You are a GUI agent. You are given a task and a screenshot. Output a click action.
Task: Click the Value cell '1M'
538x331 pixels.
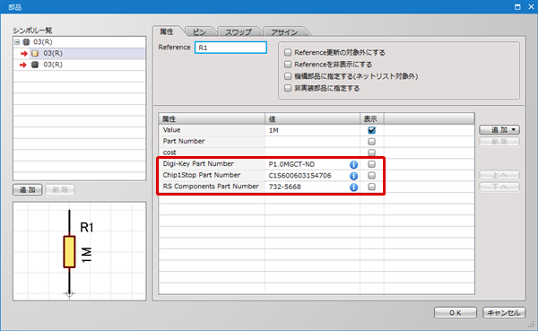click(x=312, y=130)
